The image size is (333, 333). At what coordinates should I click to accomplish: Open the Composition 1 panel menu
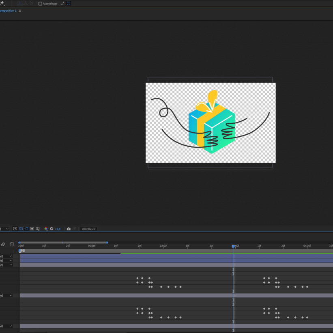[19, 11]
